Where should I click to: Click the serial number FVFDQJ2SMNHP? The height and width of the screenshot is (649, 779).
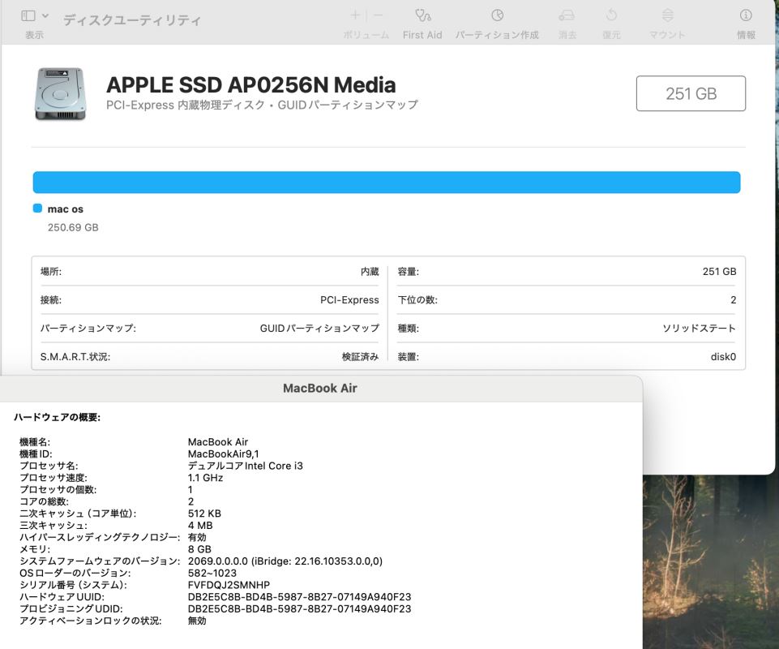[x=229, y=585]
